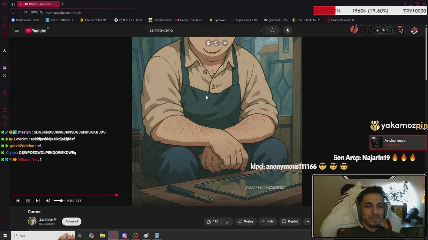Viewport: 428px width, 240px height.
Task: Open the Opera main menu logo
Action: (4, 4)
